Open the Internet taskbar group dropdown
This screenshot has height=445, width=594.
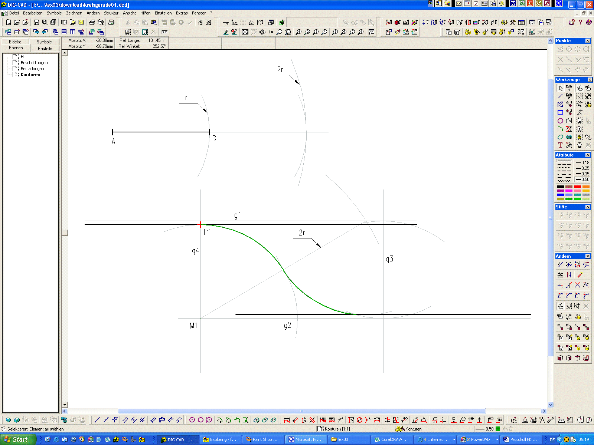tap(454, 439)
